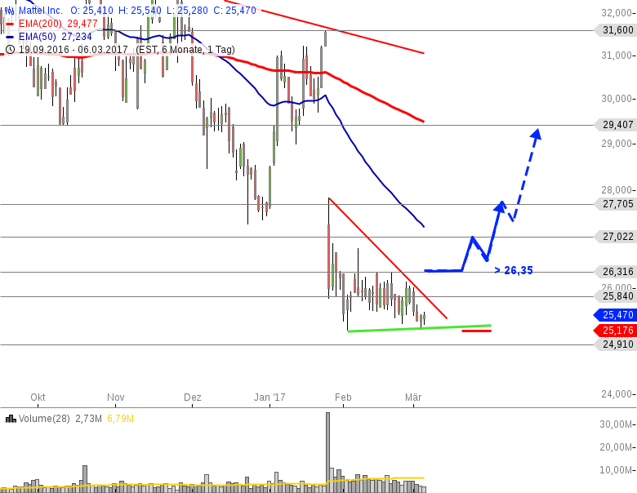
Task: Click the 26,316 price level tag
Action: click(615, 272)
